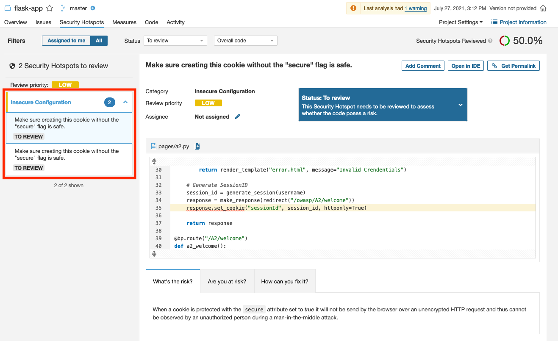This screenshot has width=558, height=341.
Task: Switch to How can you fix it? tab
Action: point(285,281)
